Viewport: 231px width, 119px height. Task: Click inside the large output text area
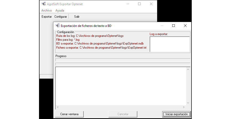point(121,86)
